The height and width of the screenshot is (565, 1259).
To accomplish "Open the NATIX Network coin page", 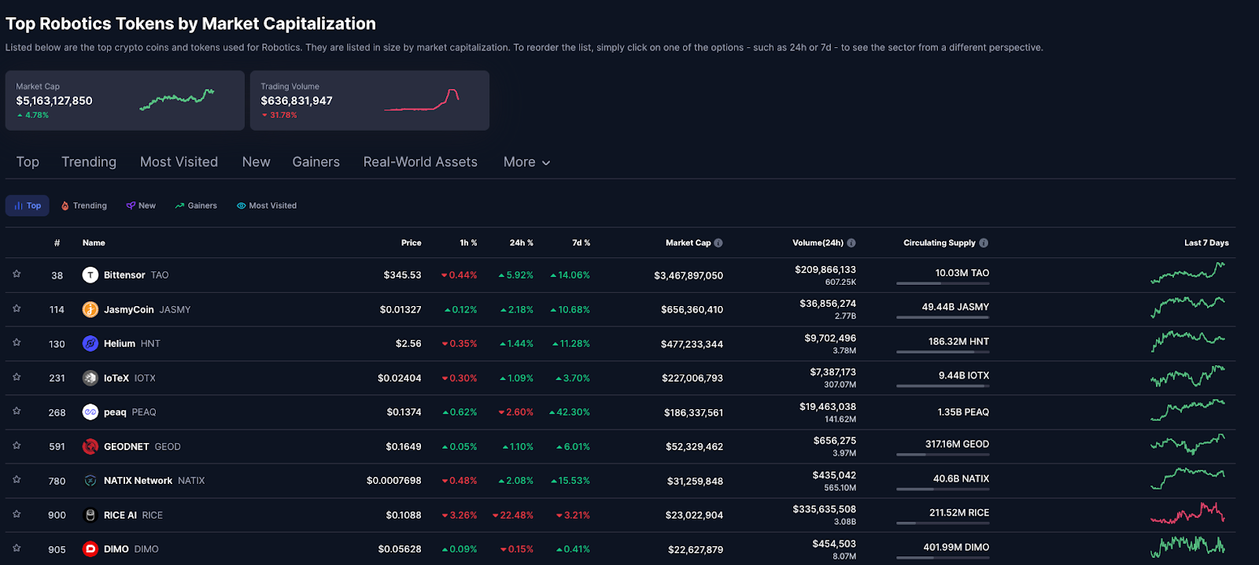I will click(x=138, y=481).
